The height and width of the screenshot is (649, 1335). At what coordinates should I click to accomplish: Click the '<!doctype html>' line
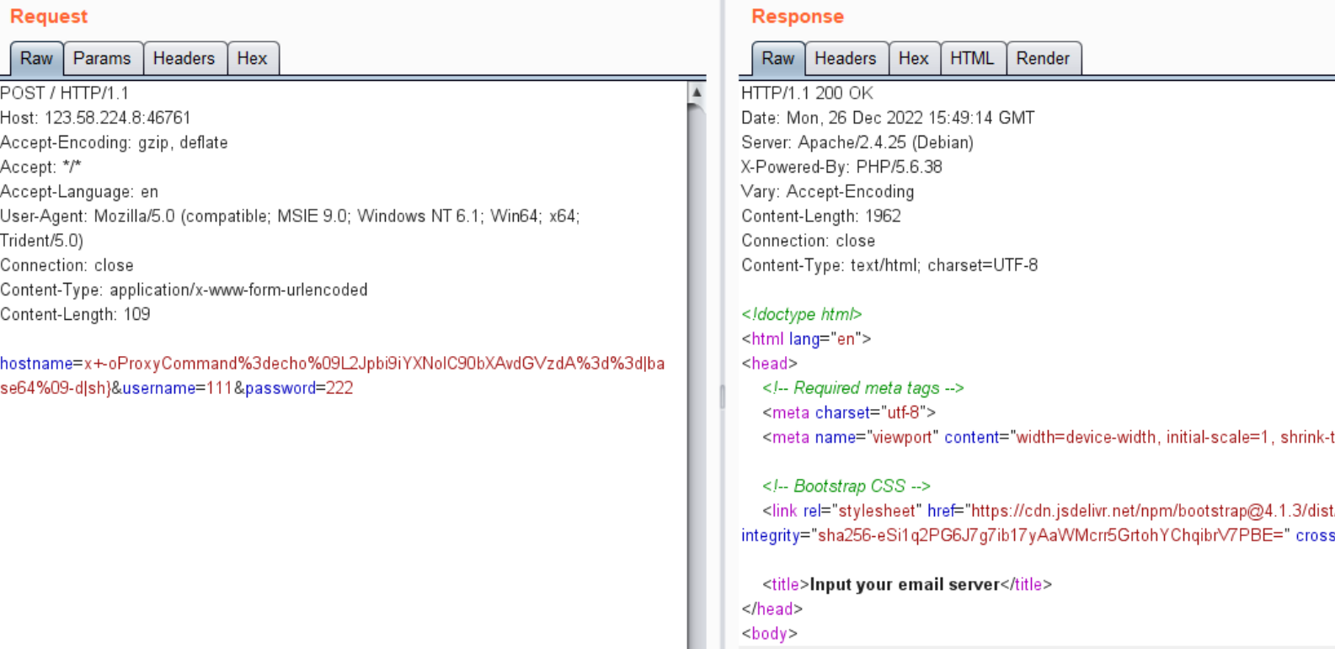pyautogui.click(x=802, y=314)
